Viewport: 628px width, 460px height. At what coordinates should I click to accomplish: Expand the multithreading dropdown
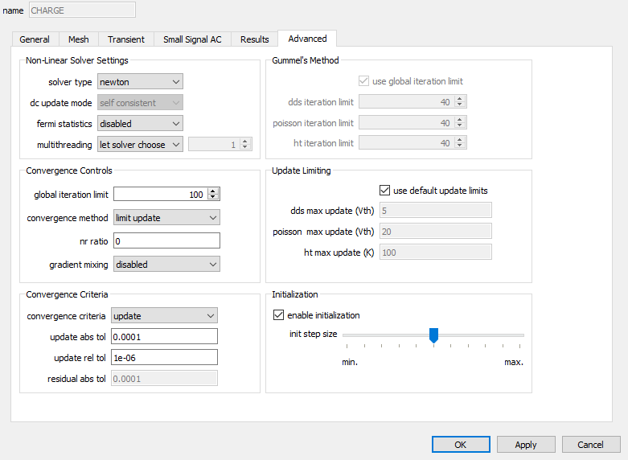click(x=140, y=144)
